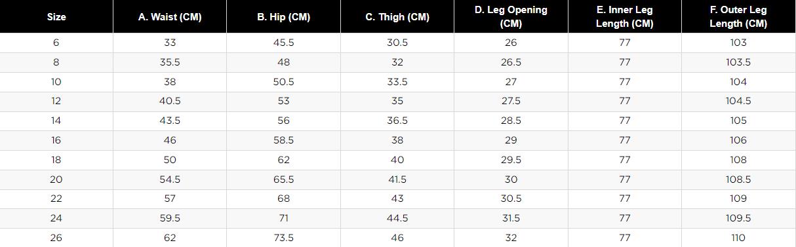Click the size 12 row label
The width and height of the screenshot is (796, 247).
pos(56,102)
